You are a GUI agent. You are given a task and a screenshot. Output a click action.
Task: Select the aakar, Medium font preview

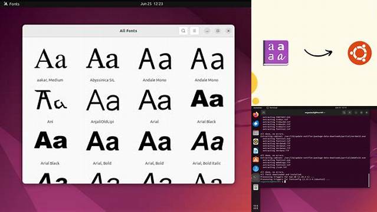(x=50, y=64)
